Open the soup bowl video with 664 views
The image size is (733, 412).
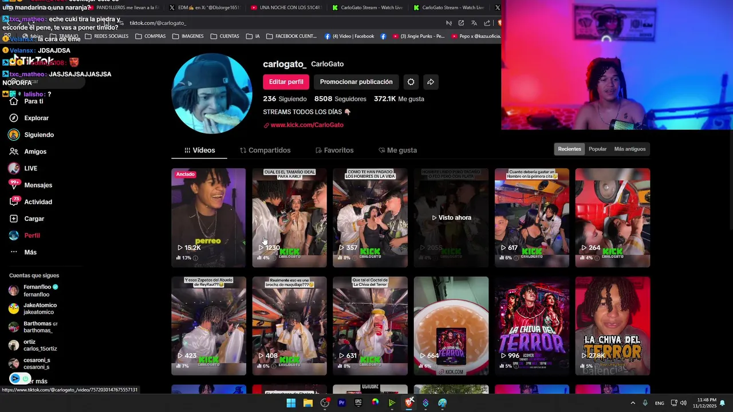coord(451,326)
